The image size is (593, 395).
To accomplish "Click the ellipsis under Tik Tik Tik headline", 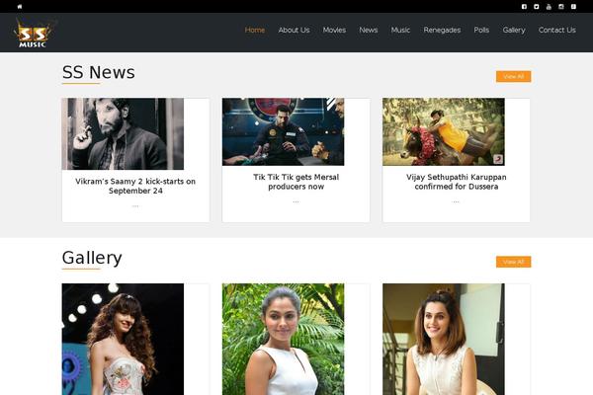I will pyautogui.click(x=296, y=201).
